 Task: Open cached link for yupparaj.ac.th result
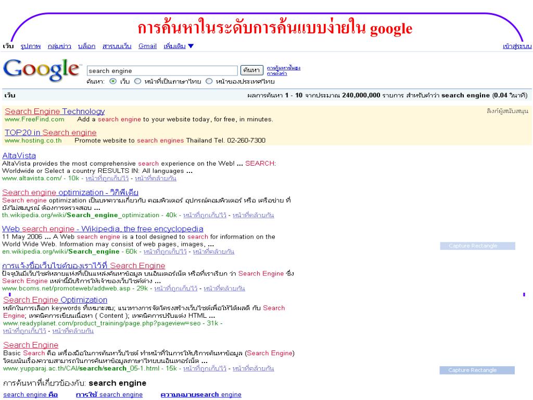point(205,368)
